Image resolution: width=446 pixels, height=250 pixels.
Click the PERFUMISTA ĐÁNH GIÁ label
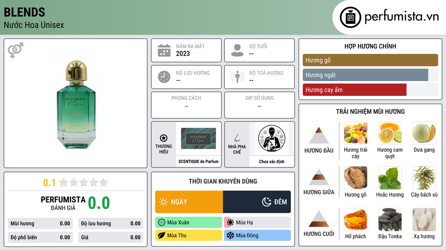pos(63,204)
